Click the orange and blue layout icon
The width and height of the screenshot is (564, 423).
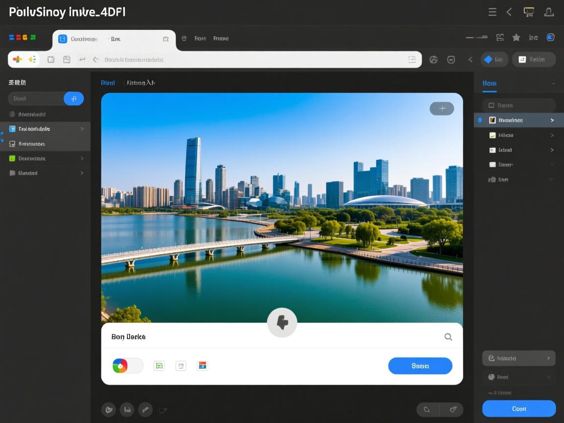tap(202, 366)
